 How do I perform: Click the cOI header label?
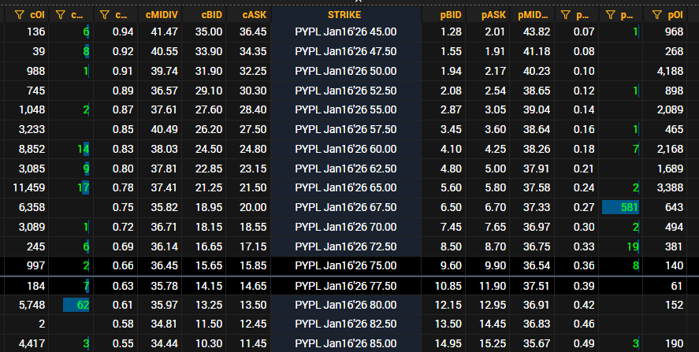point(38,15)
